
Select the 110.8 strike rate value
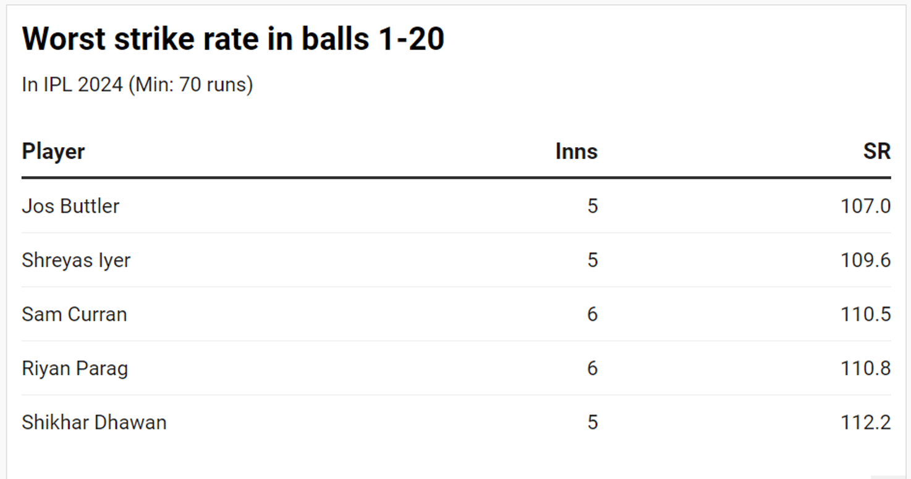[865, 368]
